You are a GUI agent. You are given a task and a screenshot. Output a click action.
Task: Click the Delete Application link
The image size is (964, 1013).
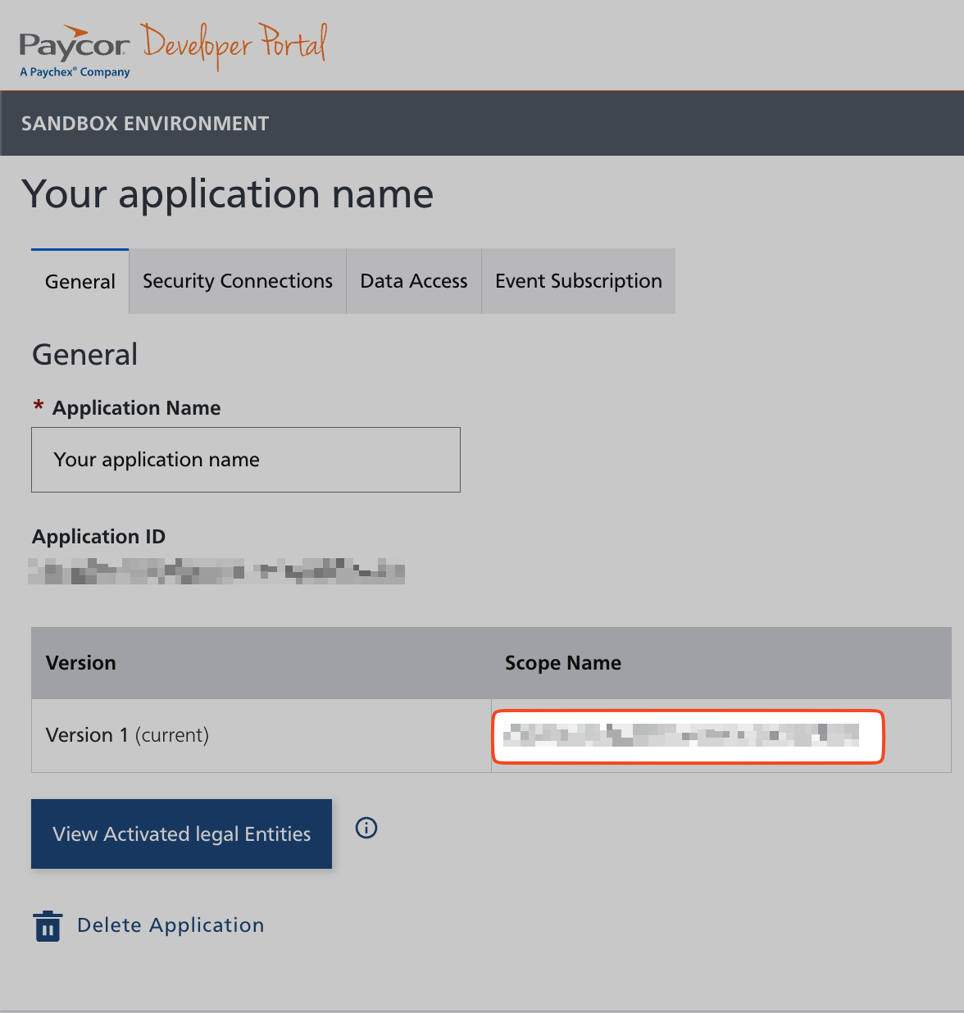171,925
